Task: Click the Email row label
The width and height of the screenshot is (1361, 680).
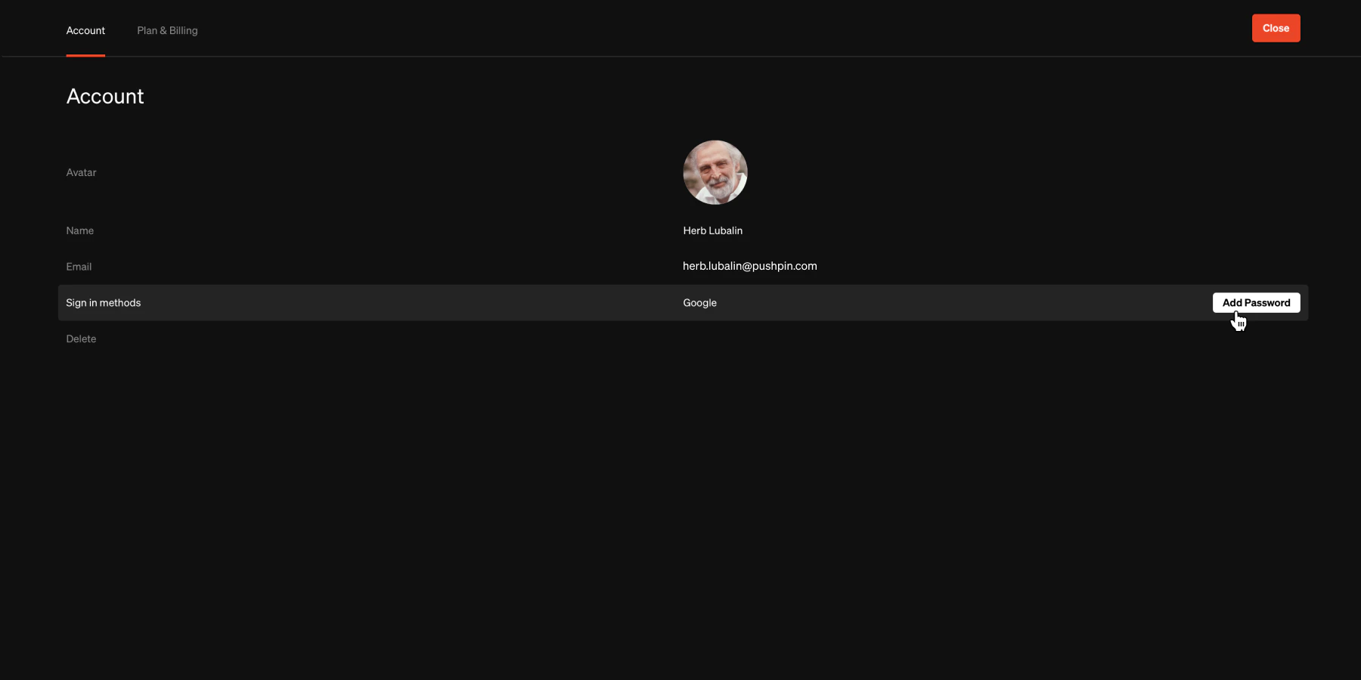Action: click(x=79, y=266)
